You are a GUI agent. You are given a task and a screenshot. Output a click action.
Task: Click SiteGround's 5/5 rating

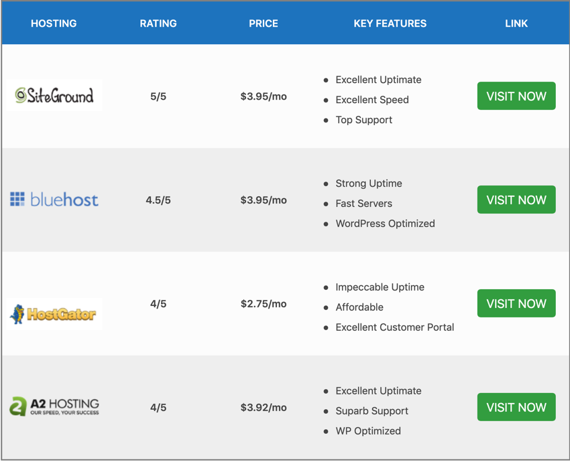click(x=158, y=96)
